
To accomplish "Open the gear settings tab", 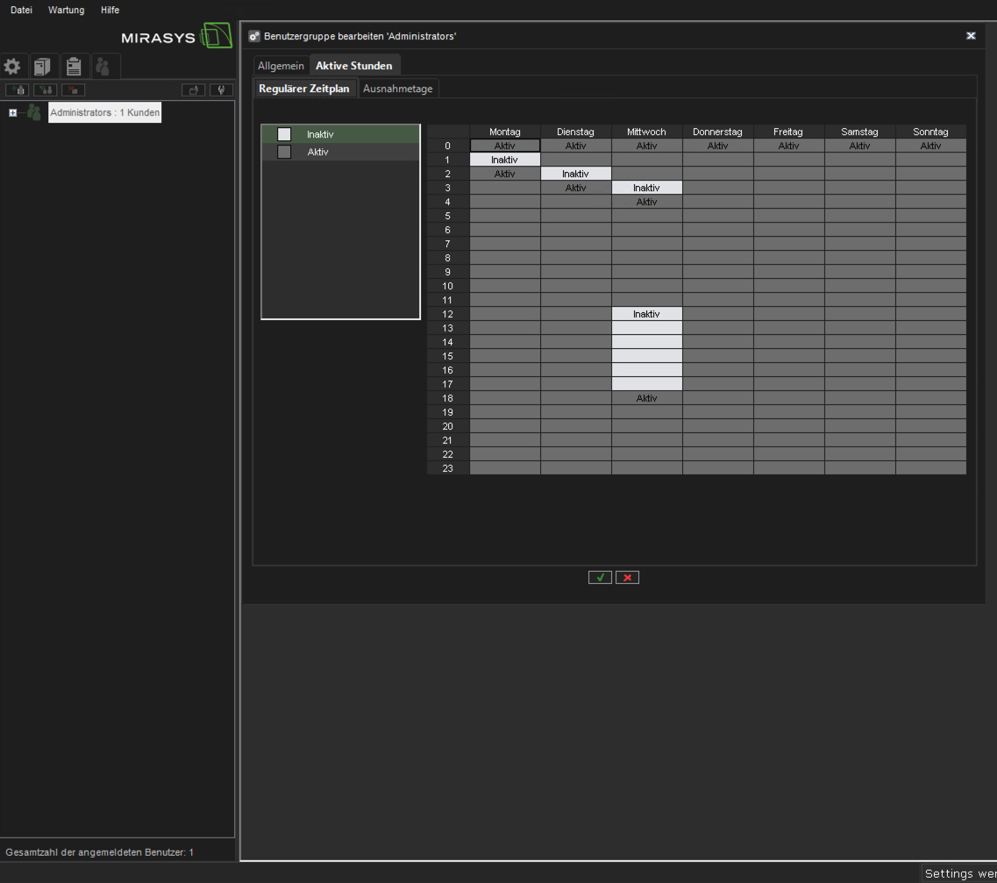I will click(12, 67).
